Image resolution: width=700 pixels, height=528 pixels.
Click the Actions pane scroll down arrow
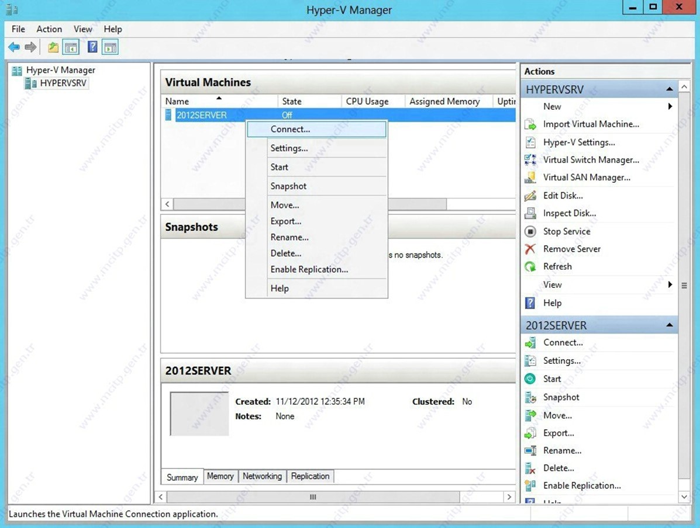pyautogui.click(x=684, y=496)
